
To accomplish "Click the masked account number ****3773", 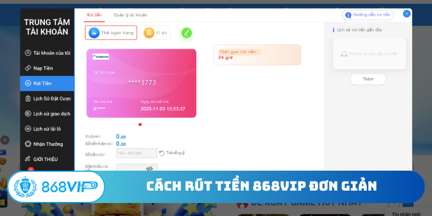I will pyautogui.click(x=142, y=83).
